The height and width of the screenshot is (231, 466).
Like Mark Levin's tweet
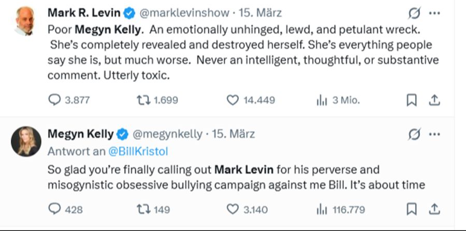tap(233, 100)
